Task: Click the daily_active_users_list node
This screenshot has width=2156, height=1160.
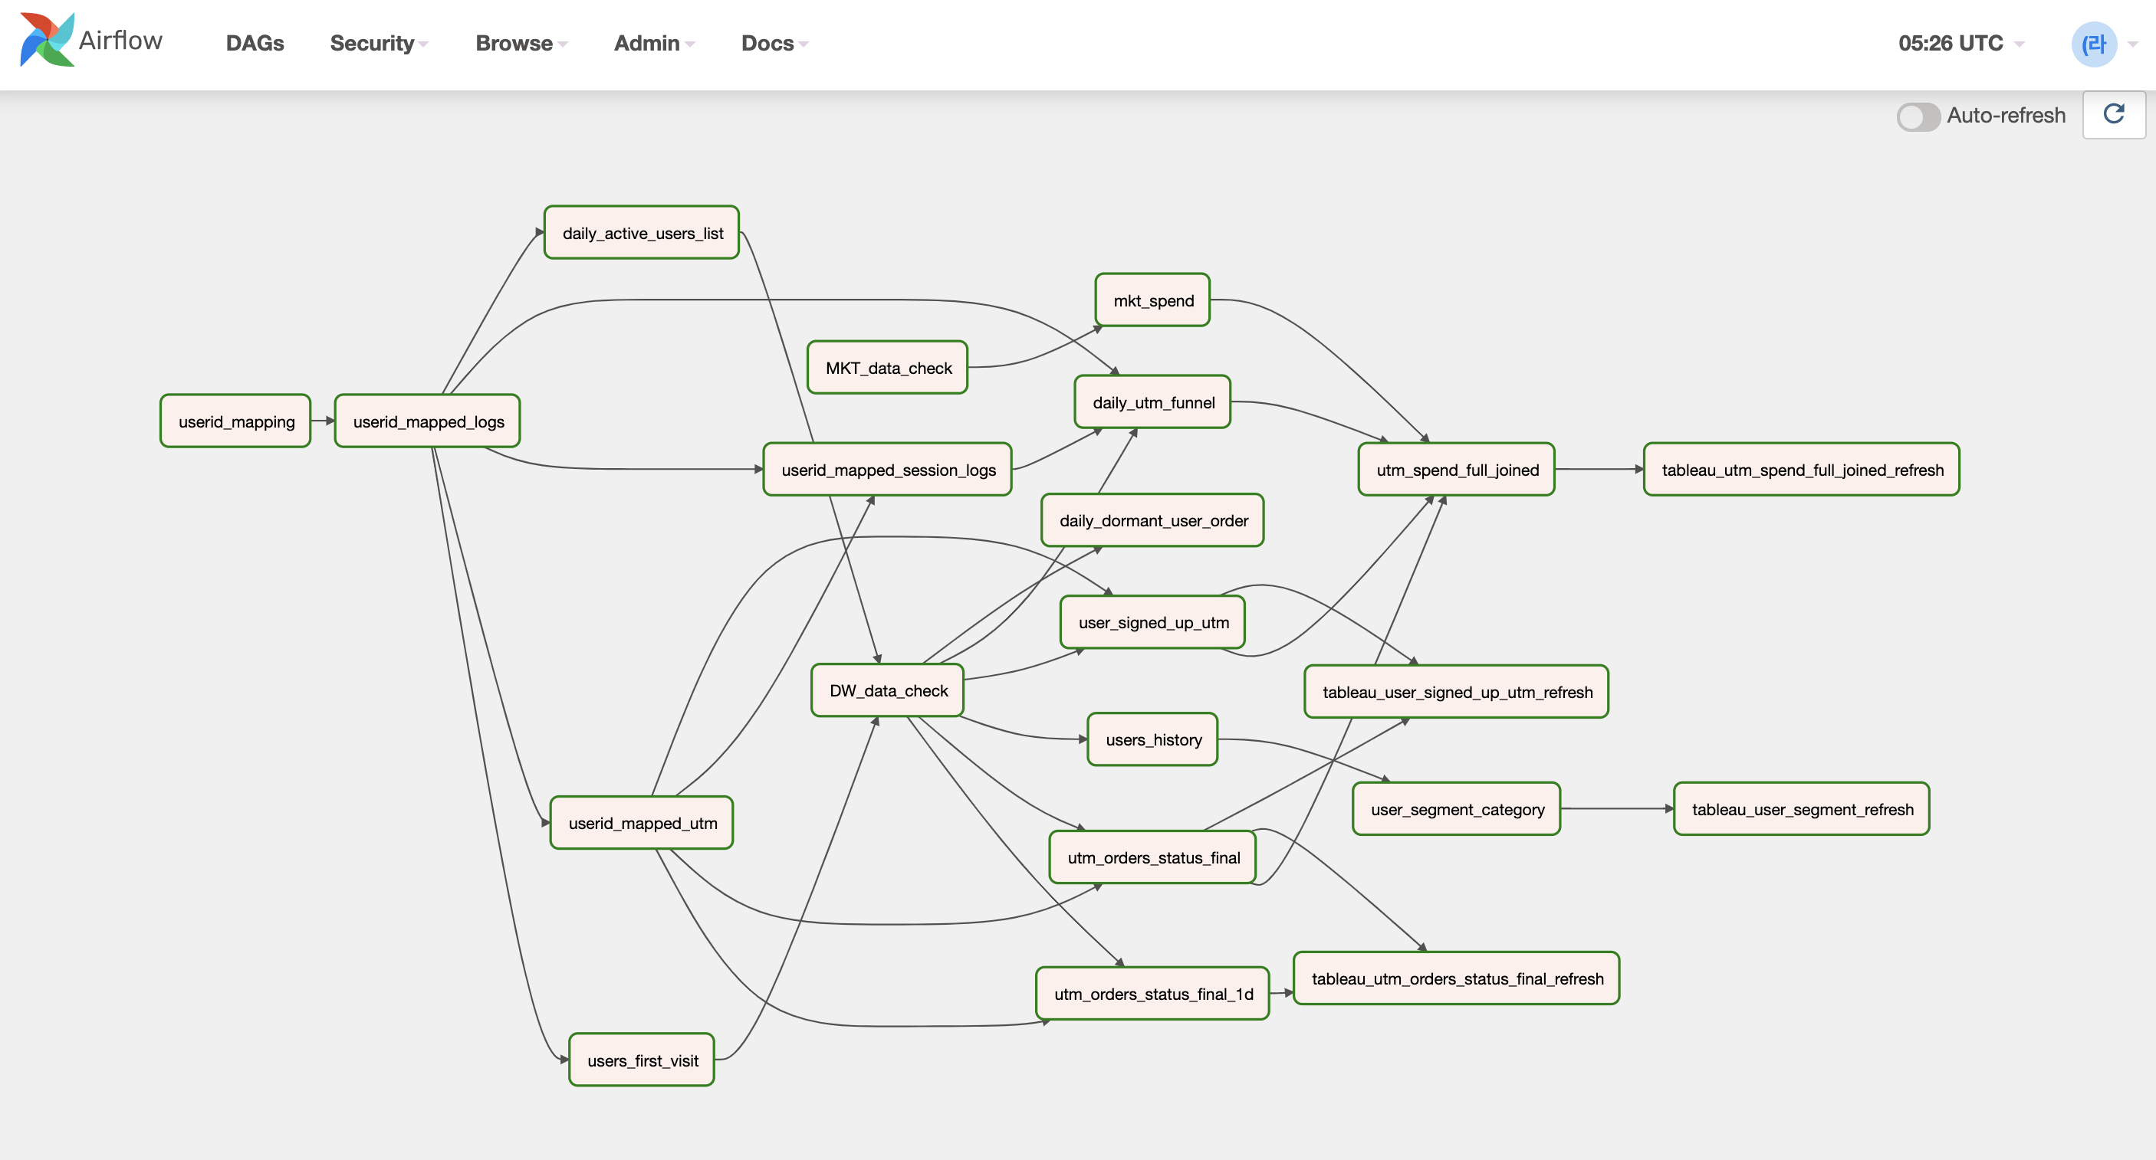Action: (x=642, y=234)
